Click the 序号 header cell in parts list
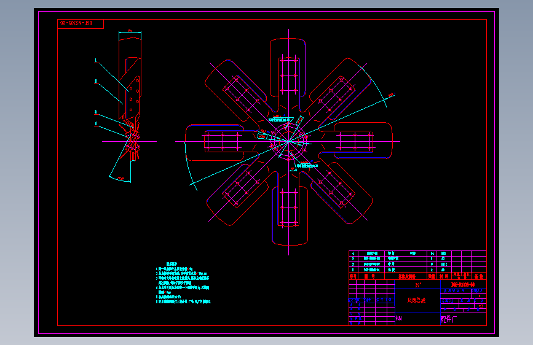This screenshot has width=533, height=345. (353, 276)
